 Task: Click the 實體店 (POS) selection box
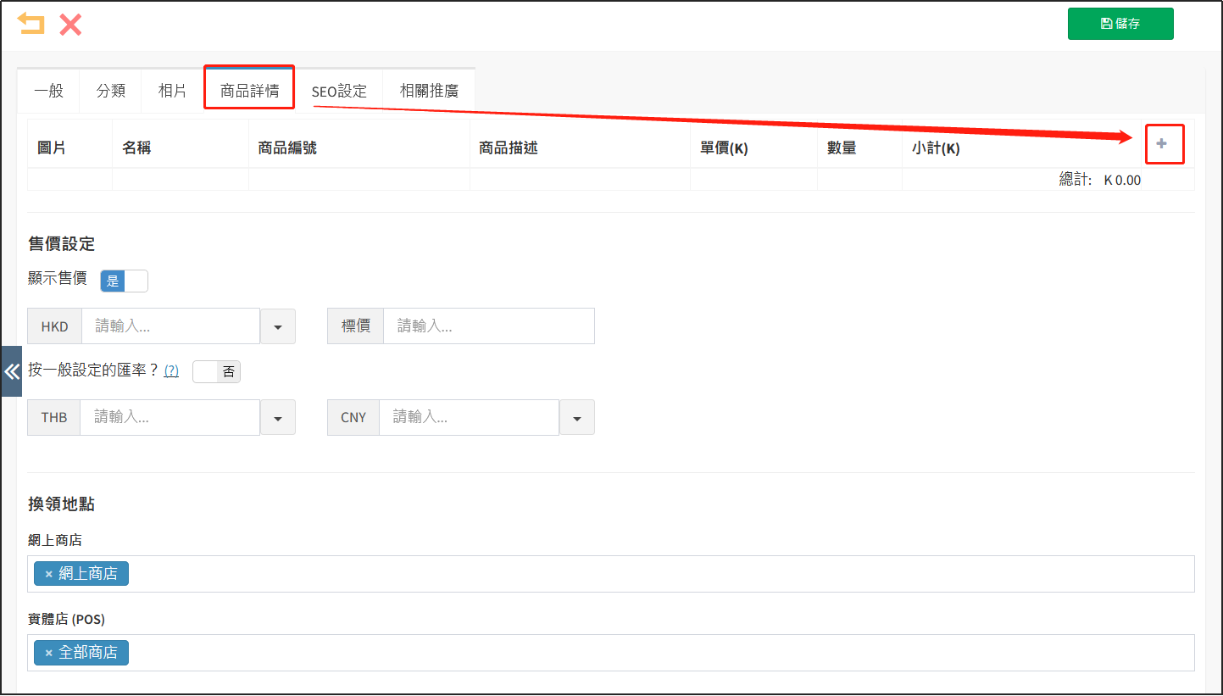click(661, 653)
